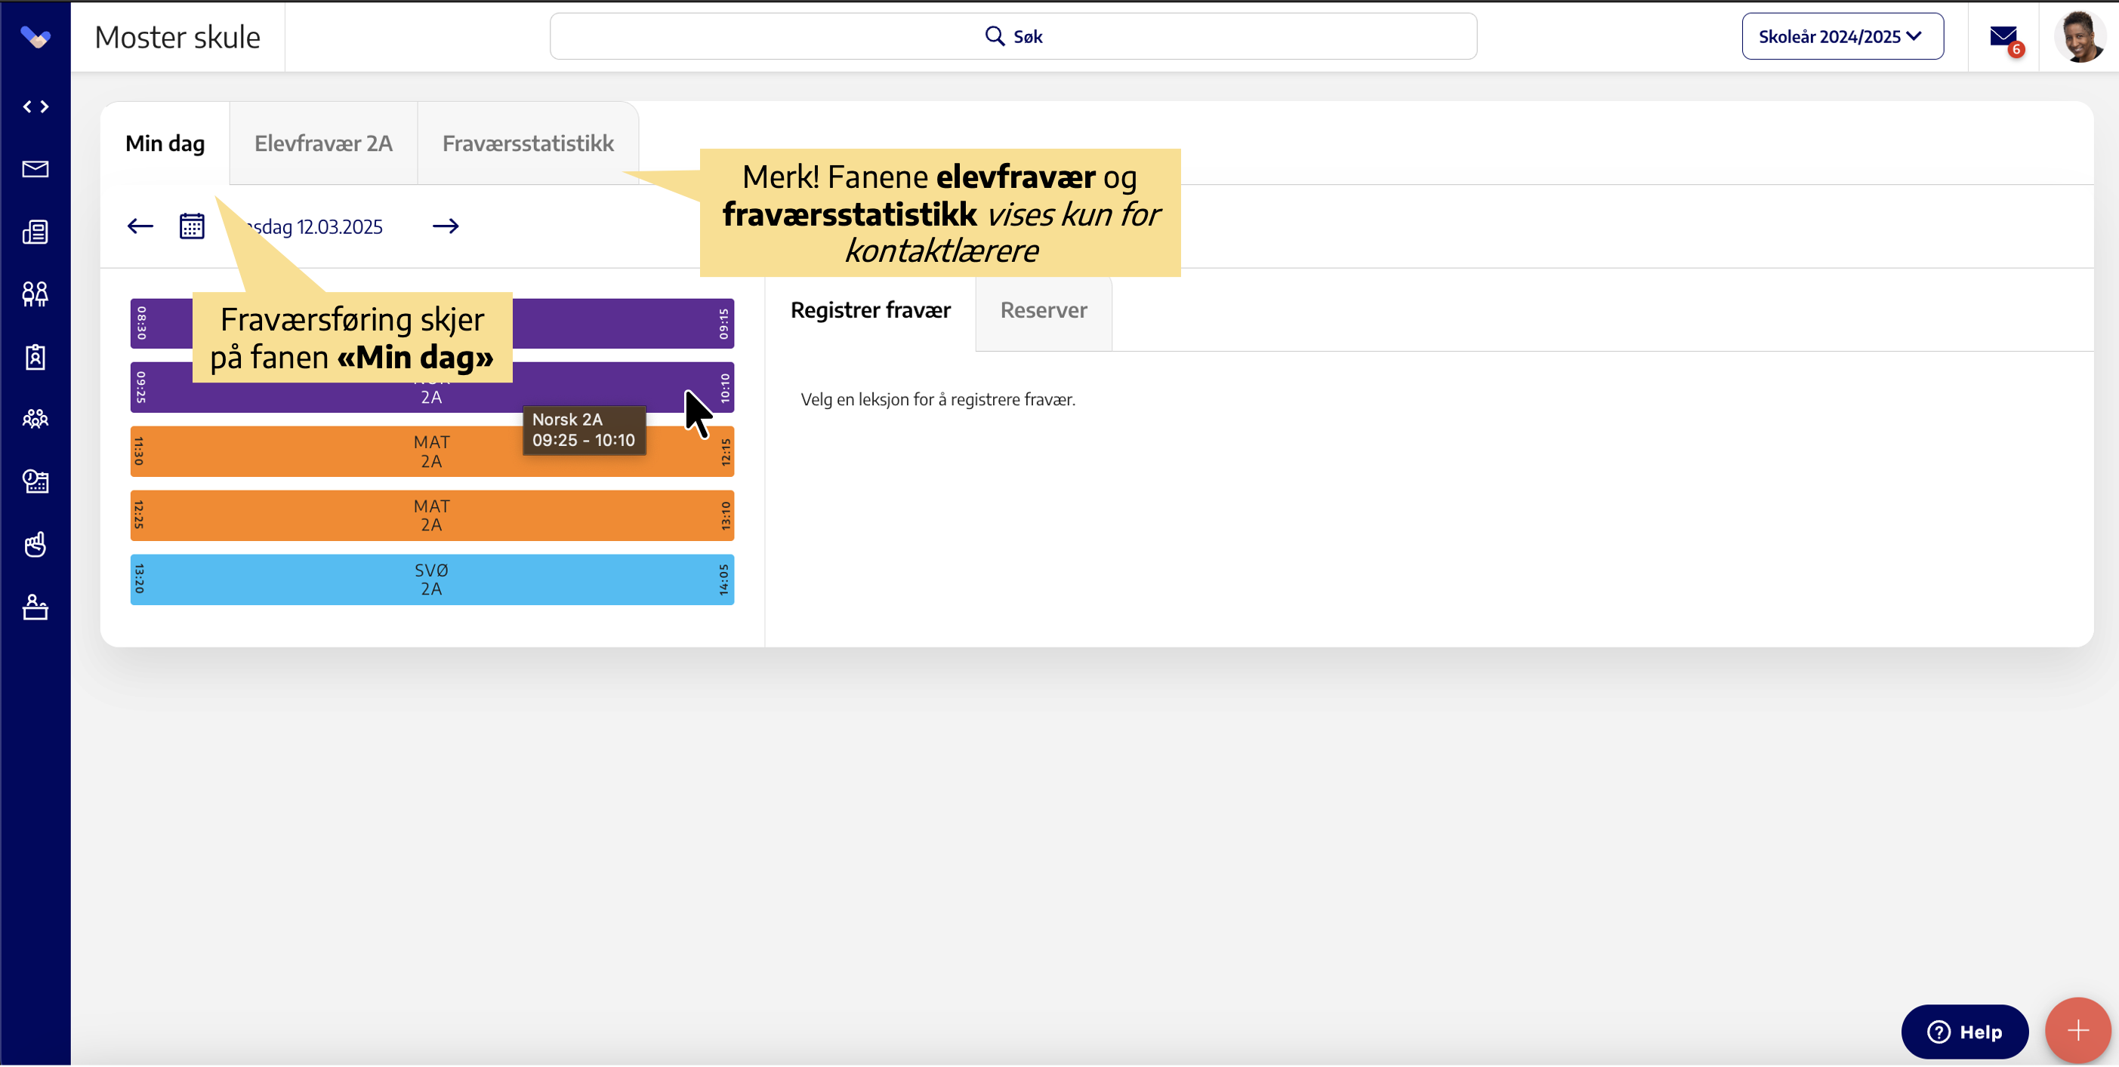Open the hand-raise absence sidebar icon
The image size is (2119, 1067).
point(35,544)
